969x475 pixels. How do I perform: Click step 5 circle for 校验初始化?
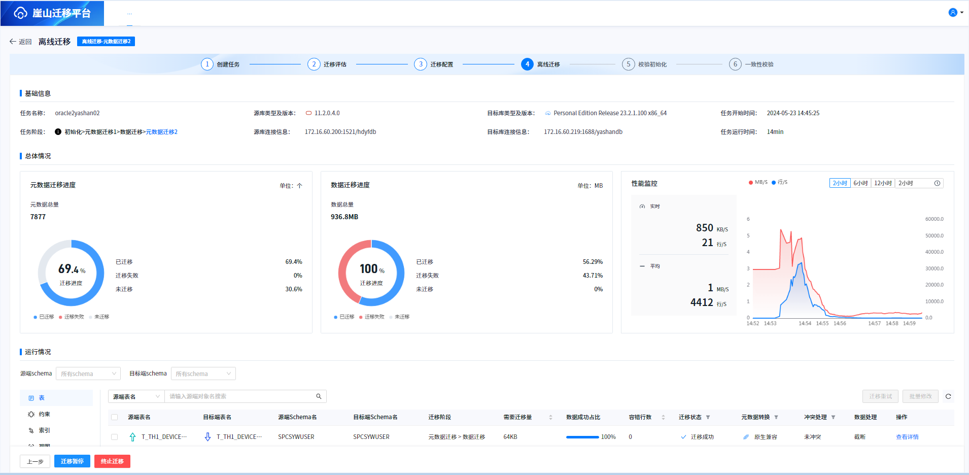tap(629, 64)
